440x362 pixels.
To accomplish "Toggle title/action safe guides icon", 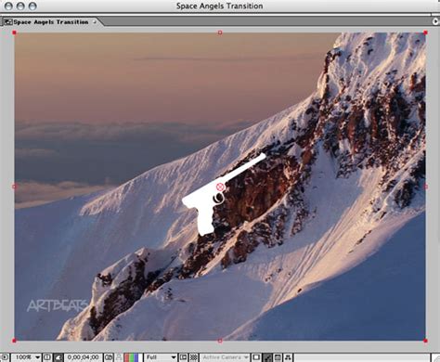I will click(47, 357).
